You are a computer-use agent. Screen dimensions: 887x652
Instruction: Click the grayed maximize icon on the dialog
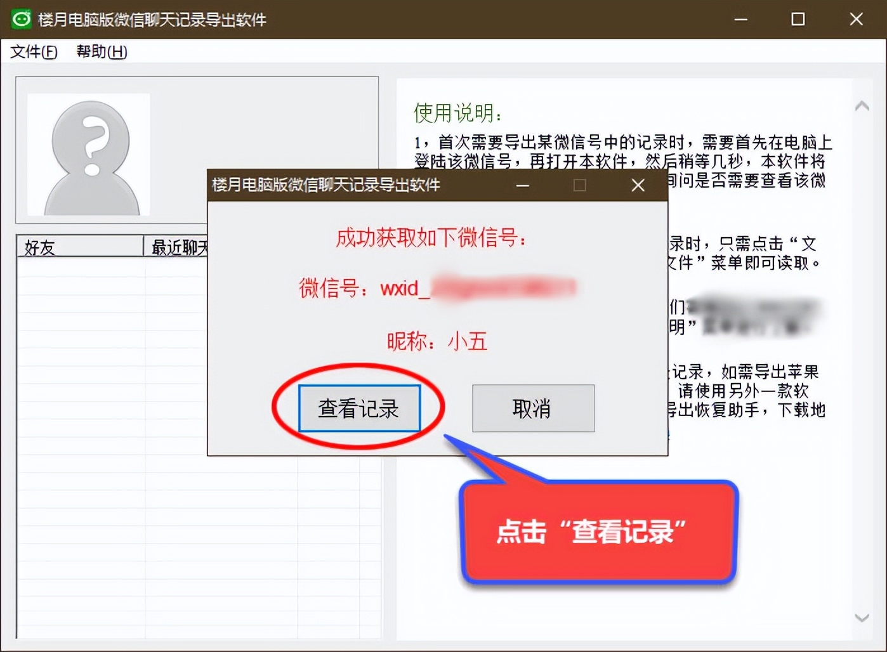point(578,186)
